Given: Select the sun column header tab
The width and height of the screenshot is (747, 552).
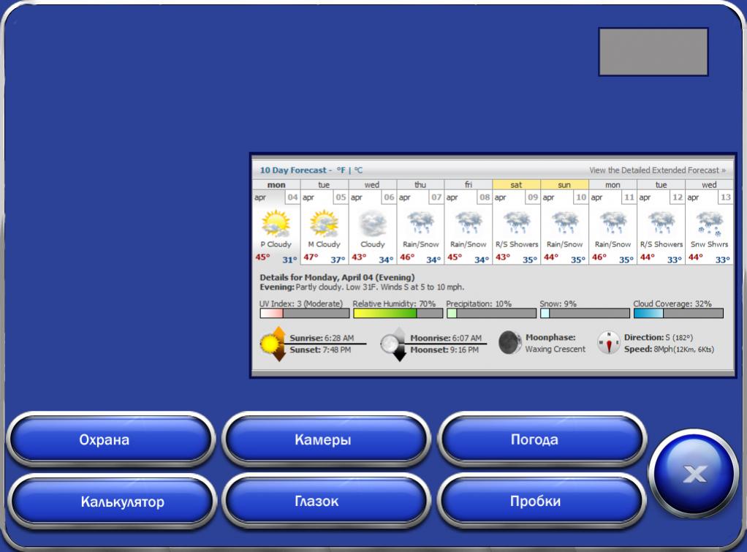Looking at the screenshot, I should pyautogui.click(x=564, y=185).
